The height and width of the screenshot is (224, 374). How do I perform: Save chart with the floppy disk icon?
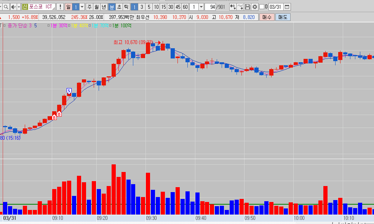tap(248, 7)
